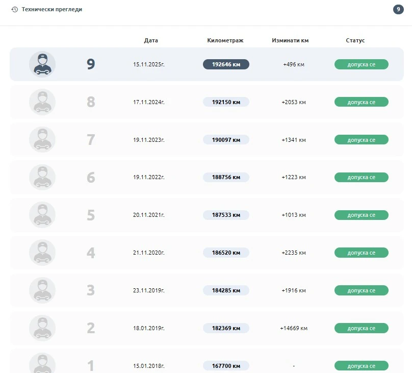412x373 pixels.
Task: Click the mechanic avatar for inspection 8
Action: [x=42, y=102]
